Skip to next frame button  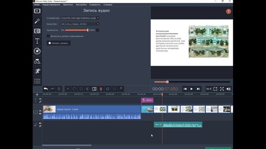198,89
